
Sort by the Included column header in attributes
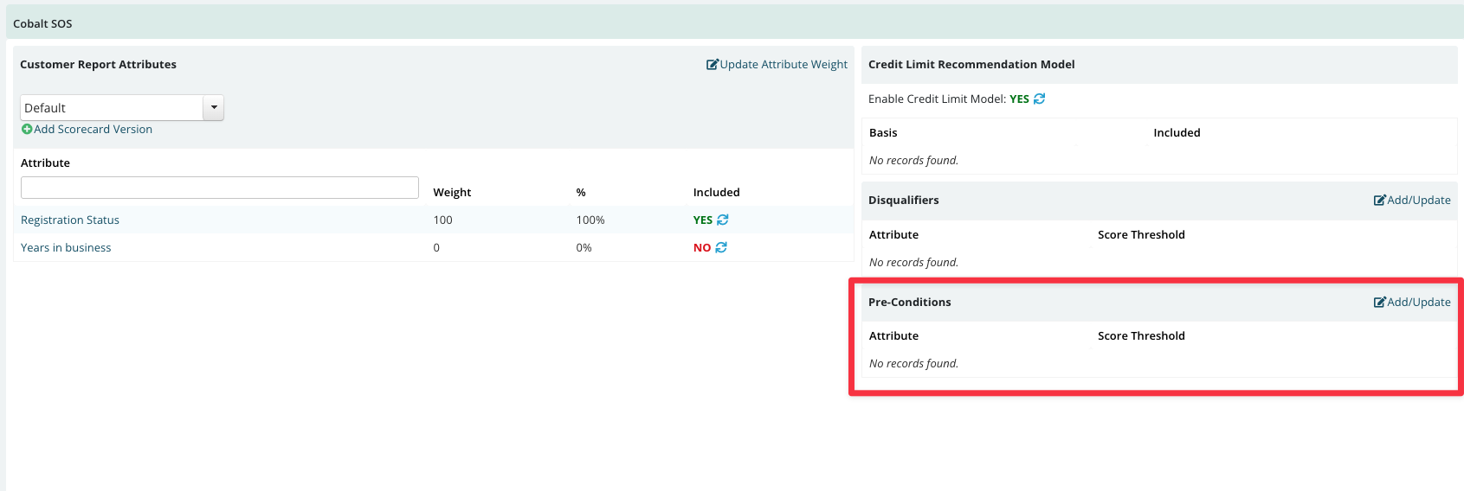click(717, 193)
